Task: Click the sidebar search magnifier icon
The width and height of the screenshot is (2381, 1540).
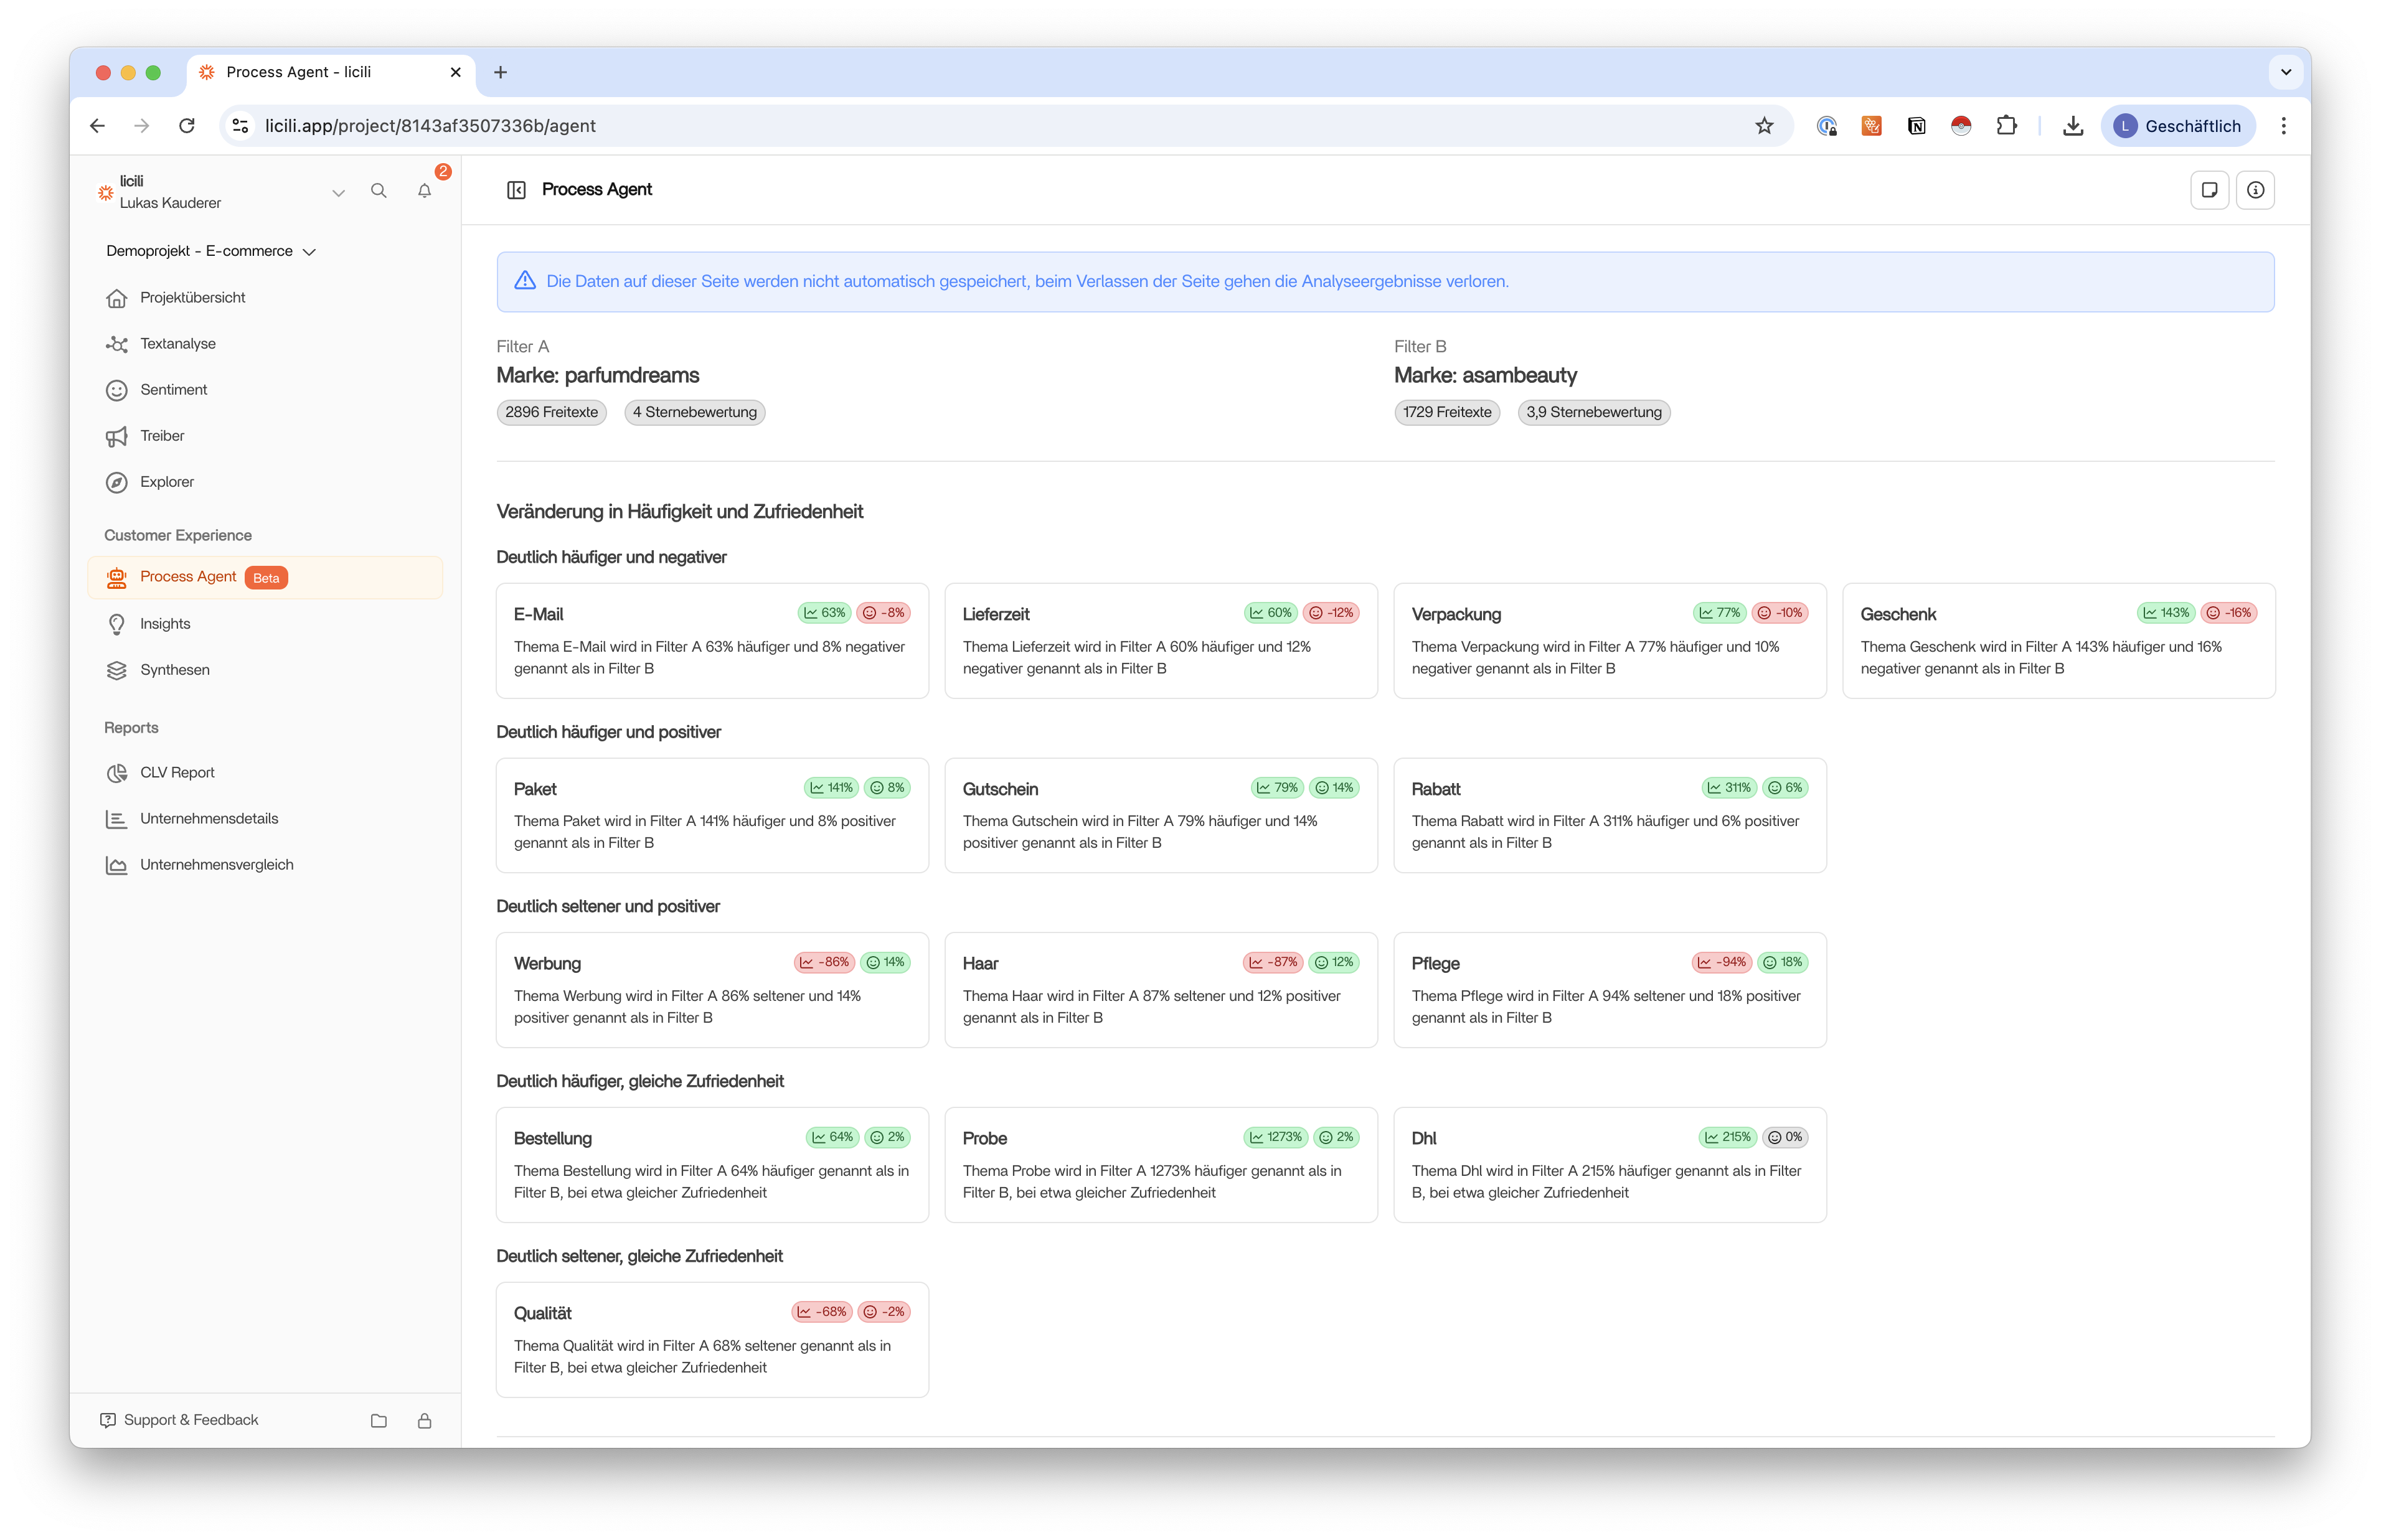Action: 378,191
